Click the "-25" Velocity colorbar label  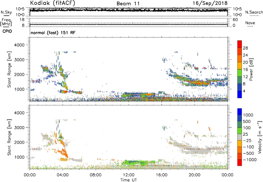click(247, 140)
